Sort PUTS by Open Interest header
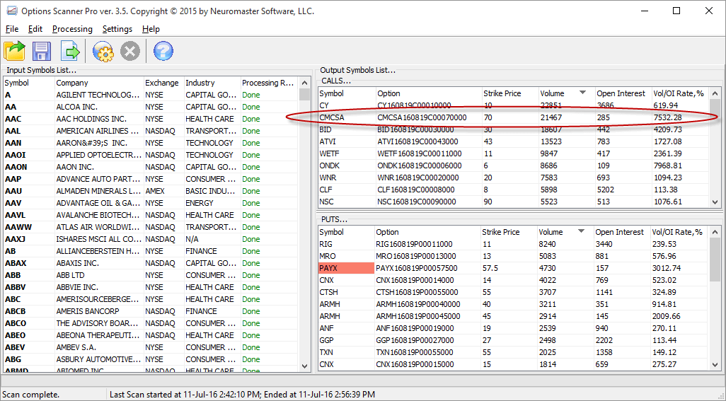The image size is (726, 401). (621, 232)
